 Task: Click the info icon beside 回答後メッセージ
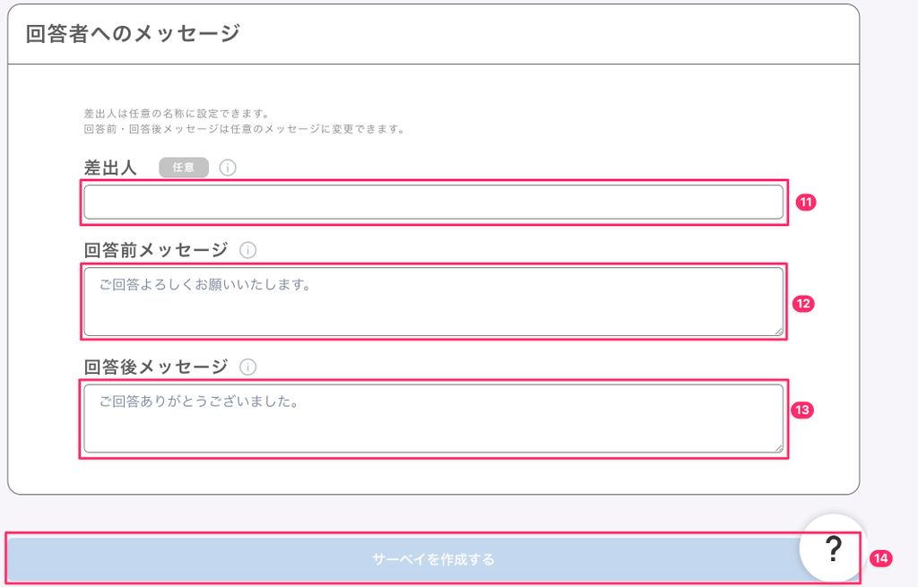click(248, 367)
